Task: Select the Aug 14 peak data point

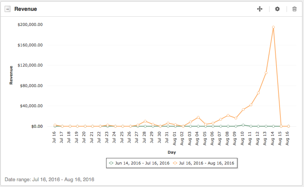Action: pyautogui.click(x=273, y=27)
